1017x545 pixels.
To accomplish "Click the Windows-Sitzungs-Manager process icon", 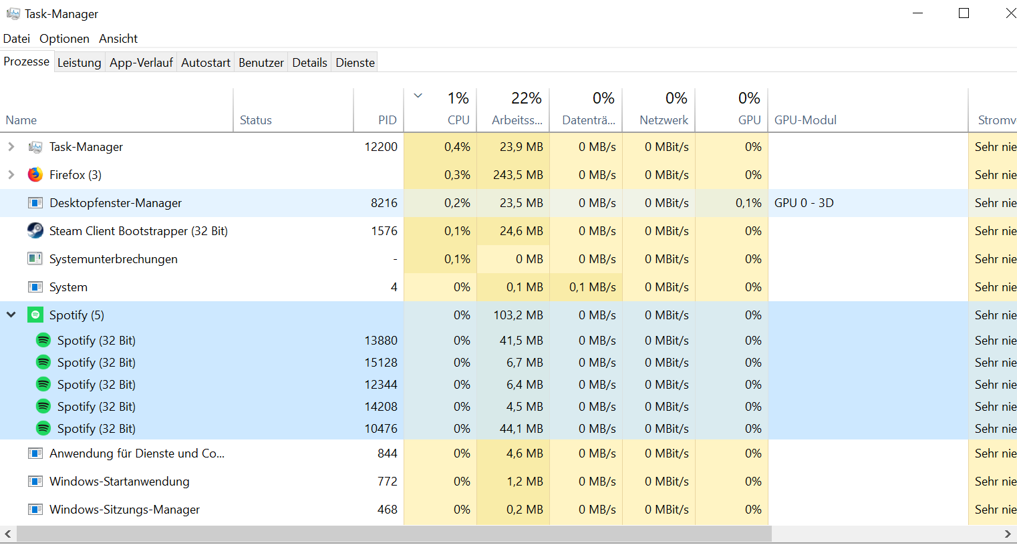I will 35,510.
